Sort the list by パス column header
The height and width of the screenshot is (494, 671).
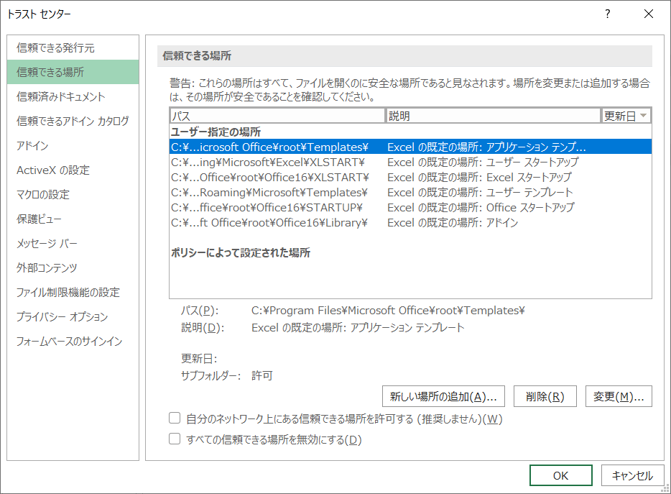click(x=278, y=116)
